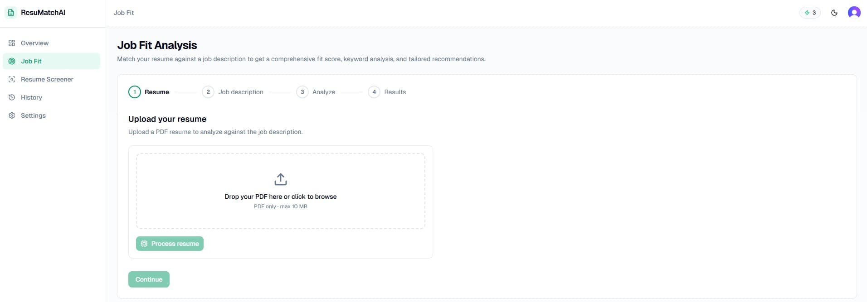
Task: Open Settings from the sidebar
Action: (x=51, y=115)
